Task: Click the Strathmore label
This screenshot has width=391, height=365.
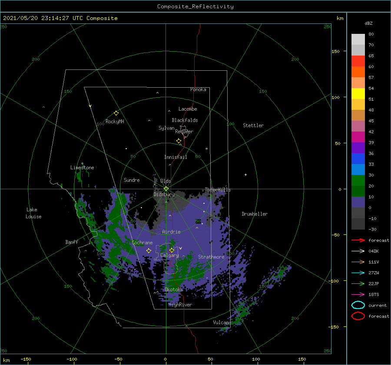Action: pyautogui.click(x=211, y=257)
